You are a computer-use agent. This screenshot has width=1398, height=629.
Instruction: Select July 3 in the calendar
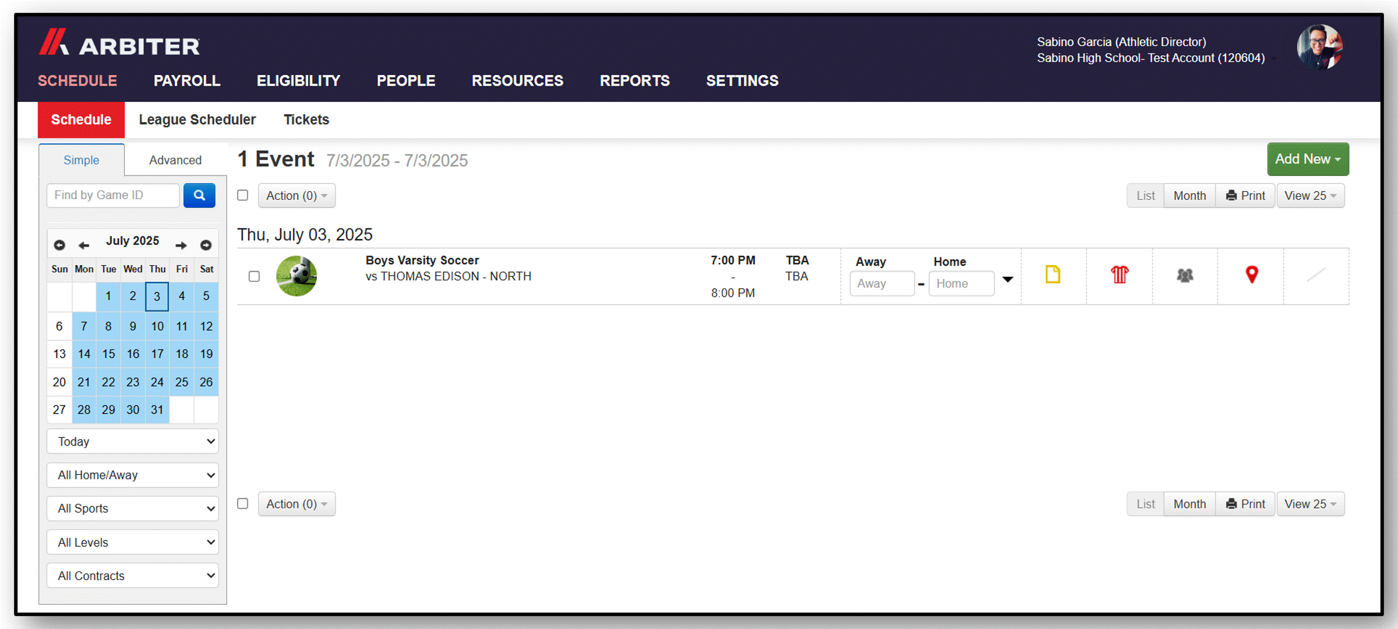click(x=157, y=296)
